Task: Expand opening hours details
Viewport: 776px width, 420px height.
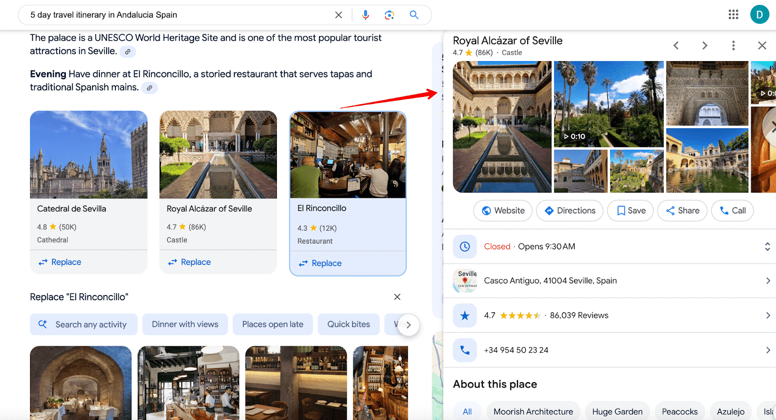Action: pos(767,246)
